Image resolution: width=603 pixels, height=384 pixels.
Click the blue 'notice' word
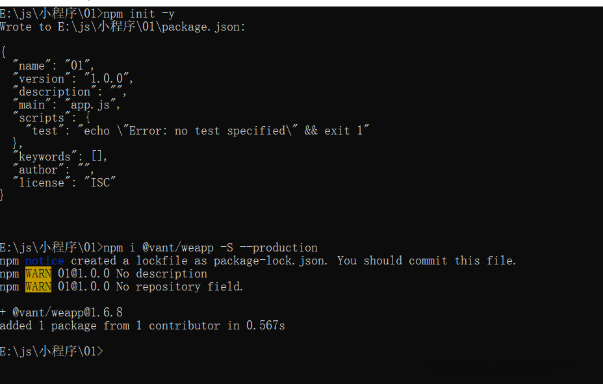click(45, 261)
